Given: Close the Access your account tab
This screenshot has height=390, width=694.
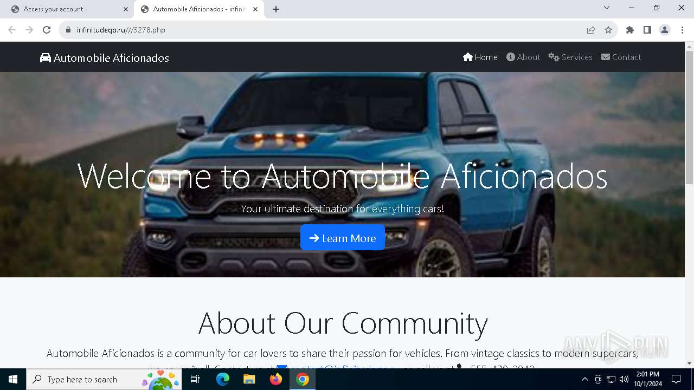Looking at the screenshot, I should coord(126,9).
